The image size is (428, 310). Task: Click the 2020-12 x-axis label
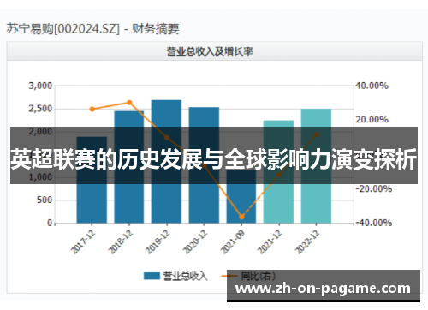[x=195, y=242]
